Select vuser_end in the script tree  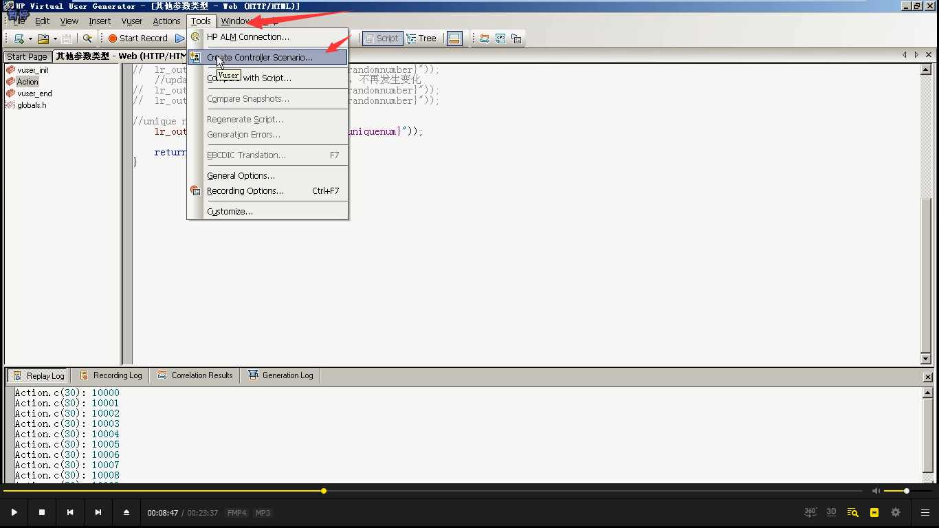(34, 93)
